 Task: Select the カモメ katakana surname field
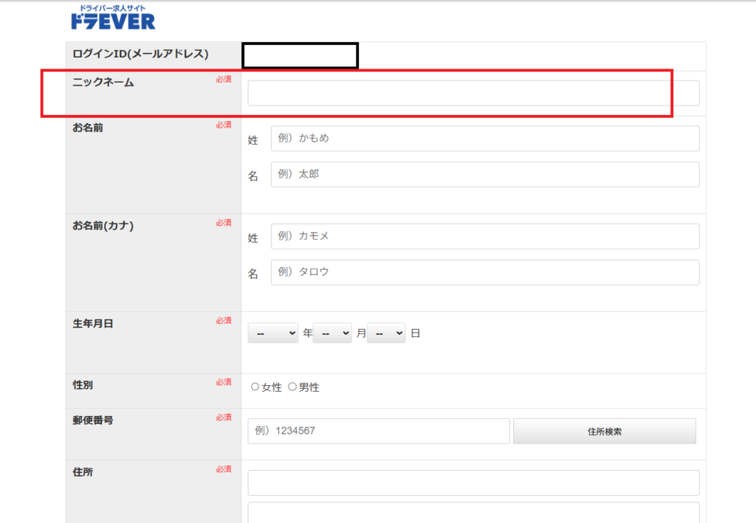click(484, 236)
